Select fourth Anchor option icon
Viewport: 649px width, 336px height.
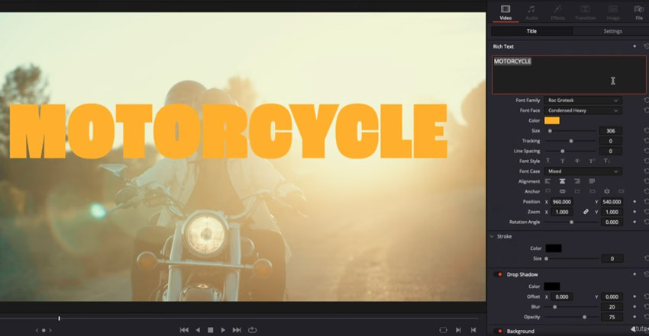point(592,191)
